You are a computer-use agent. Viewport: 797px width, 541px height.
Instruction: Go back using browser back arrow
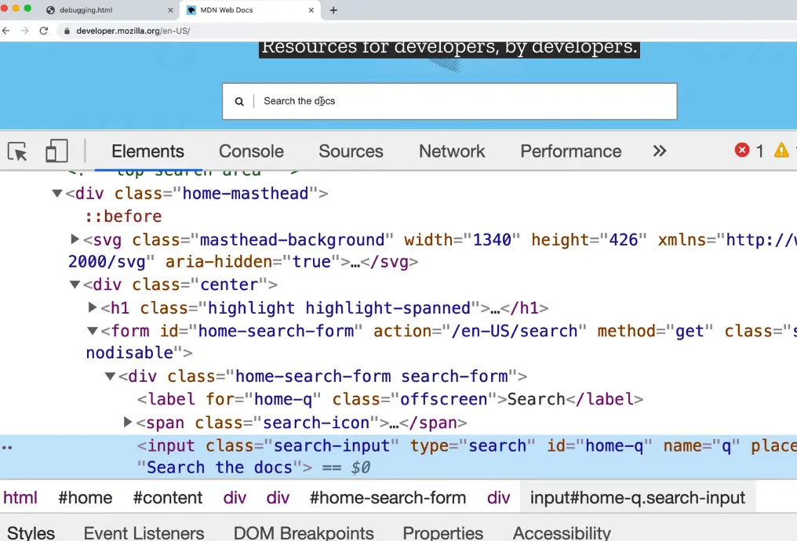6,31
